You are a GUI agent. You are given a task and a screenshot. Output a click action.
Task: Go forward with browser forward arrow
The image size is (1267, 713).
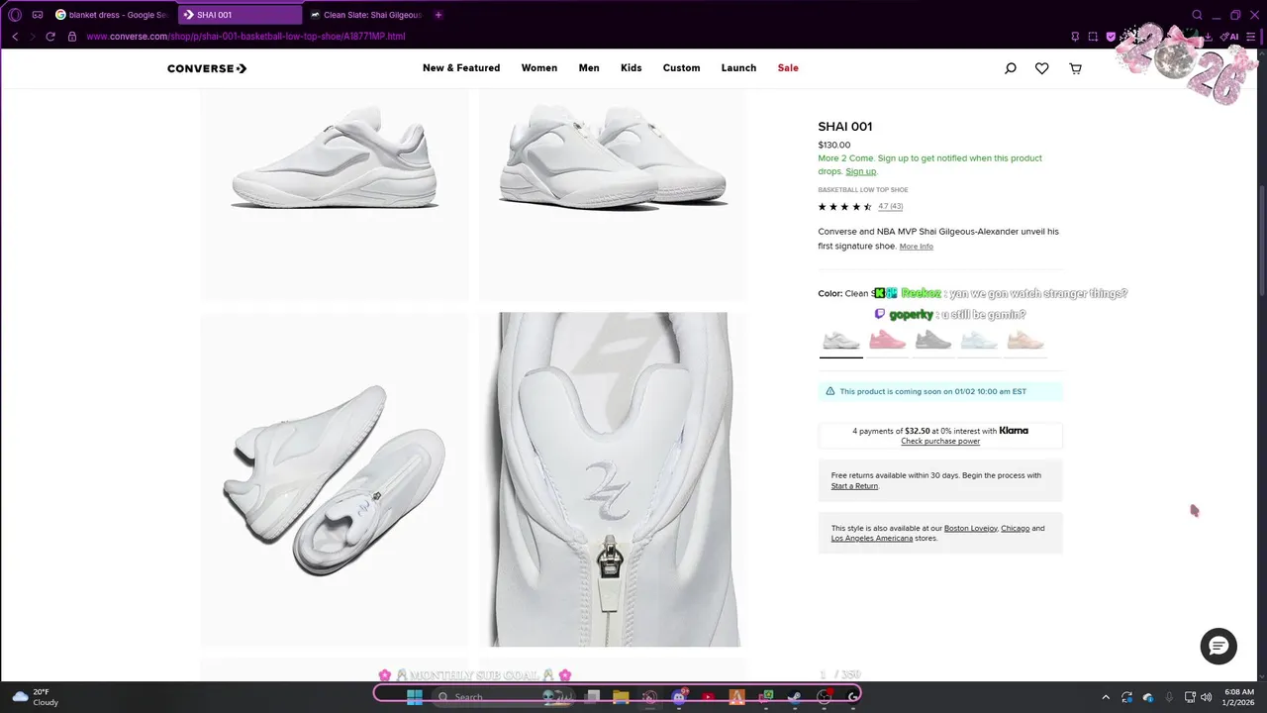click(32, 37)
